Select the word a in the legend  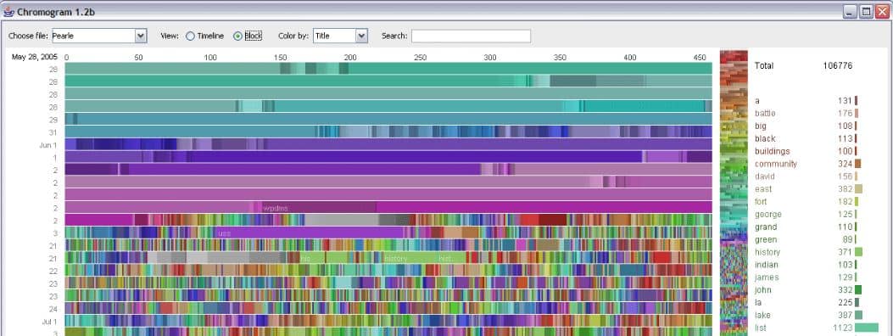click(756, 101)
